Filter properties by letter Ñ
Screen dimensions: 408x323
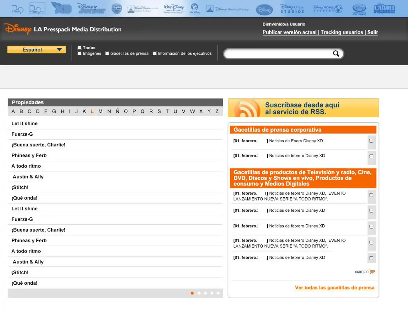coord(117,111)
